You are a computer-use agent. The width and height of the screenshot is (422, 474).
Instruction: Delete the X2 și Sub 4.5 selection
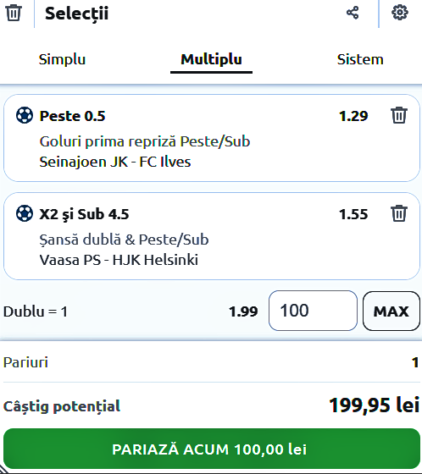pyautogui.click(x=399, y=213)
